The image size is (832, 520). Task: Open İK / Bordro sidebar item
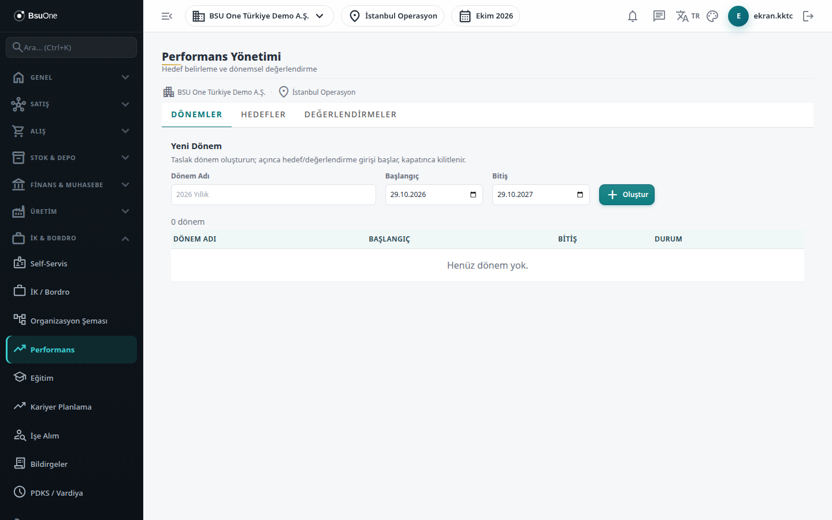(72, 292)
